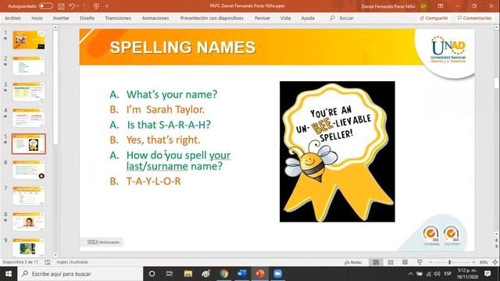Screen dimensions: 500x281
Task: Select slide 3 thumbnail
Action: click(29, 92)
